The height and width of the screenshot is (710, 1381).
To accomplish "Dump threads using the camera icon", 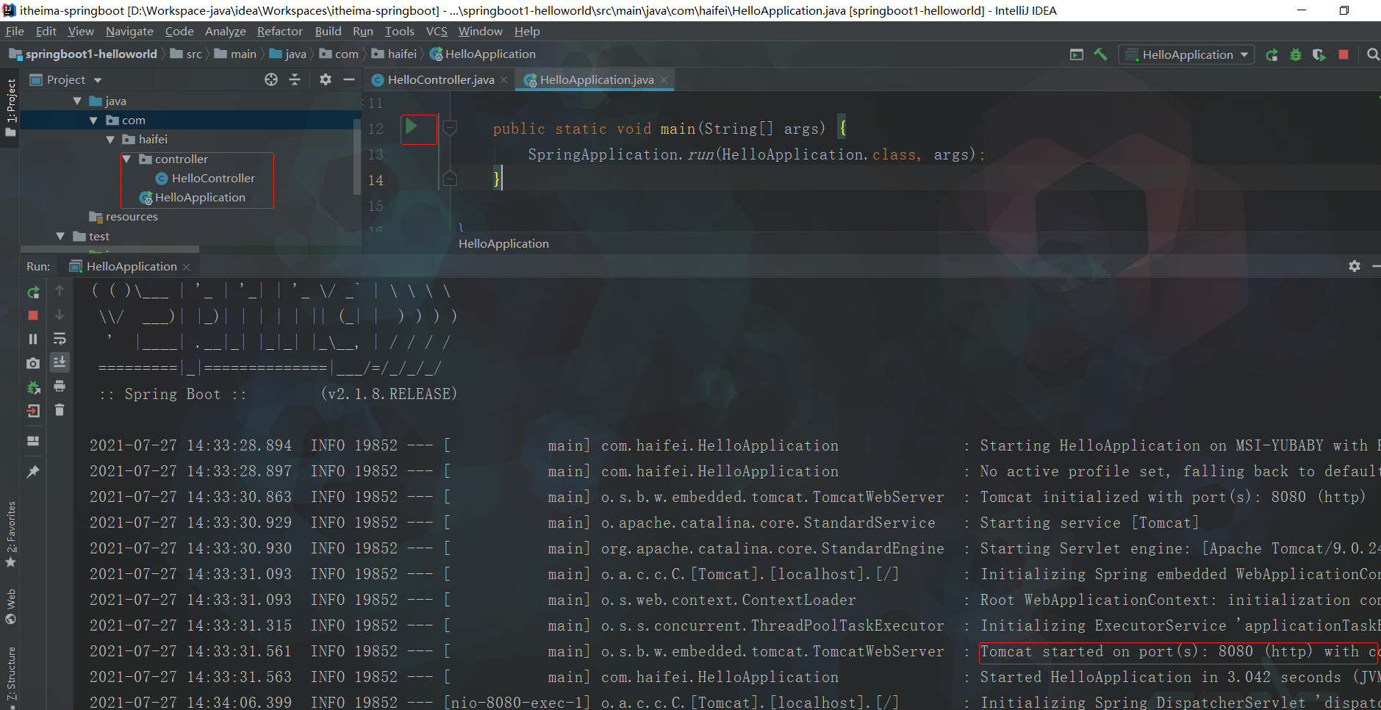I will pyautogui.click(x=33, y=363).
